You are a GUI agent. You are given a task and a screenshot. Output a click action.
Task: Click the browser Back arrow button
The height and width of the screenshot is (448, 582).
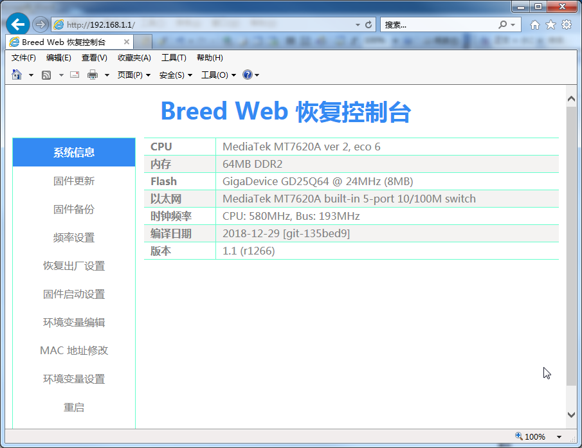click(x=18, y=24)
